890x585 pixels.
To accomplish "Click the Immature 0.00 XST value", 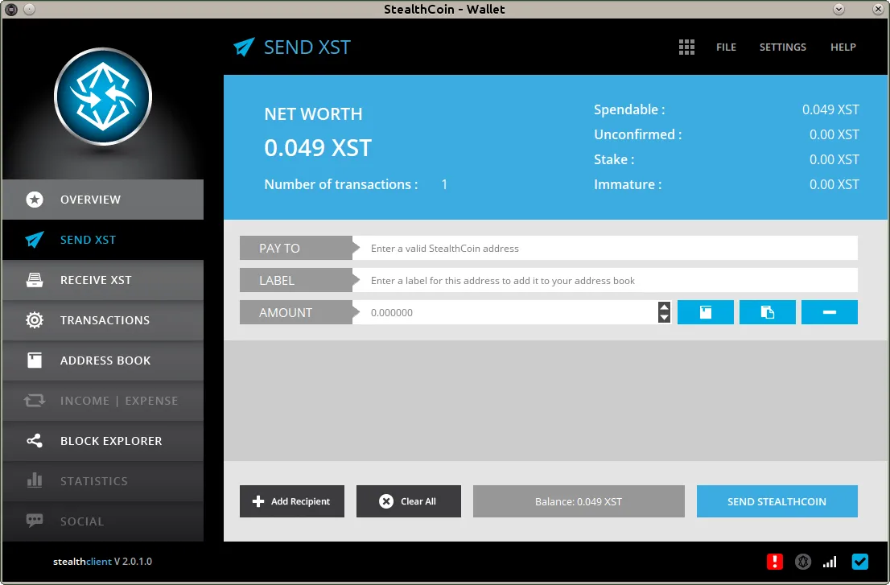I will coord(834,184).
